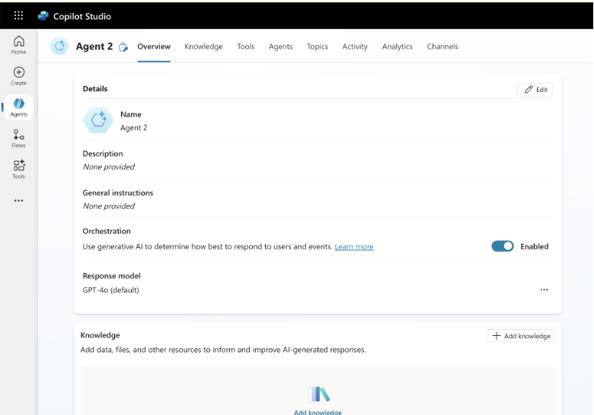Click the Add knowledge books illustration
Image resolution: width=594 pixels, height=415 pixels.
[x=318, y=394]
